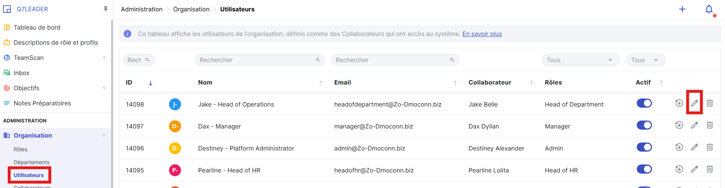Select Départements under Organisation

[x=32, y=162]
